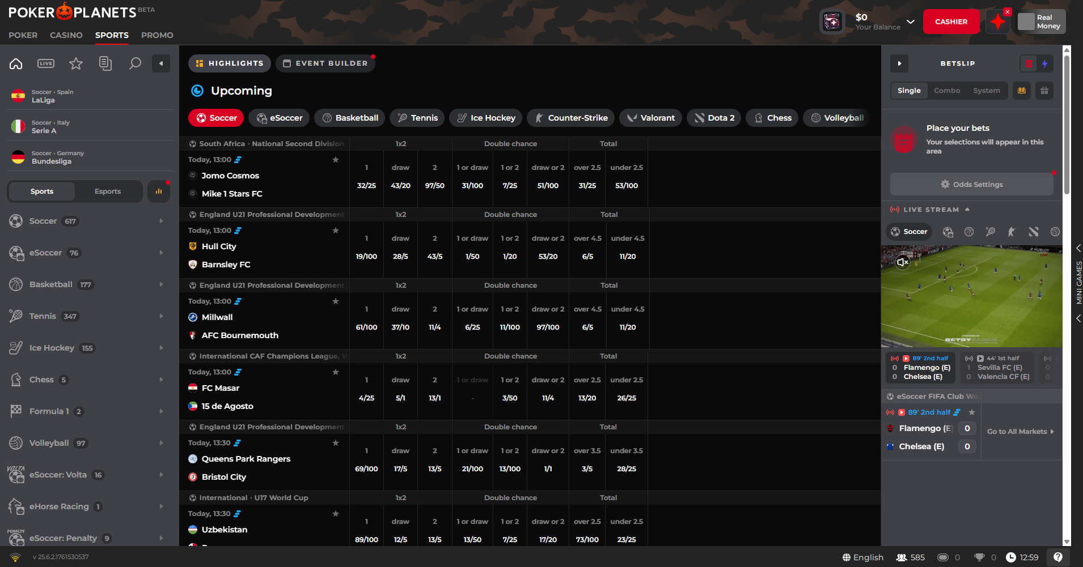Star the Hull City vs Barnsley match
The width and height of the screenshot is (1083, 567).
point(335,230)
